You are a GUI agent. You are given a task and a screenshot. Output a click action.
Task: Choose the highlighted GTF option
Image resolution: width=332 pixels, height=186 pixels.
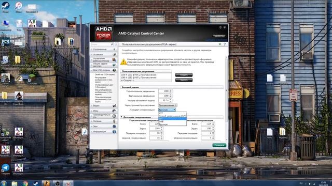172,119
